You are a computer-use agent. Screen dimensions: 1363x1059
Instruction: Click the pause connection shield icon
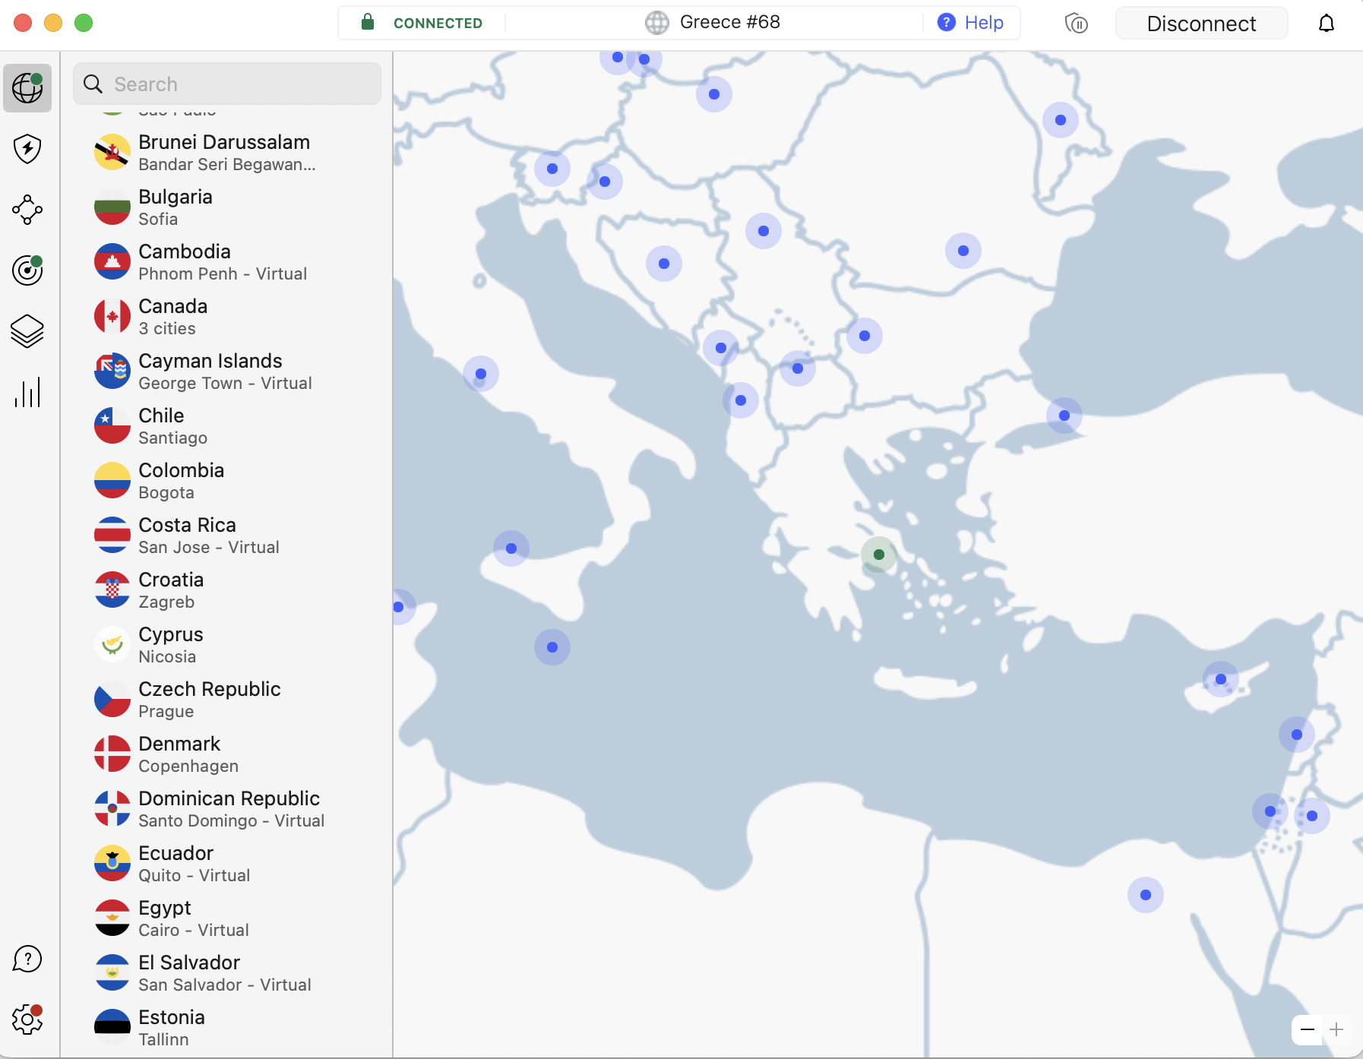point(1076,24)
